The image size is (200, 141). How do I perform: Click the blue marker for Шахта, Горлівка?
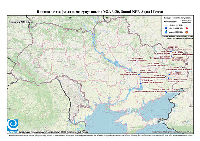(169, 75)
